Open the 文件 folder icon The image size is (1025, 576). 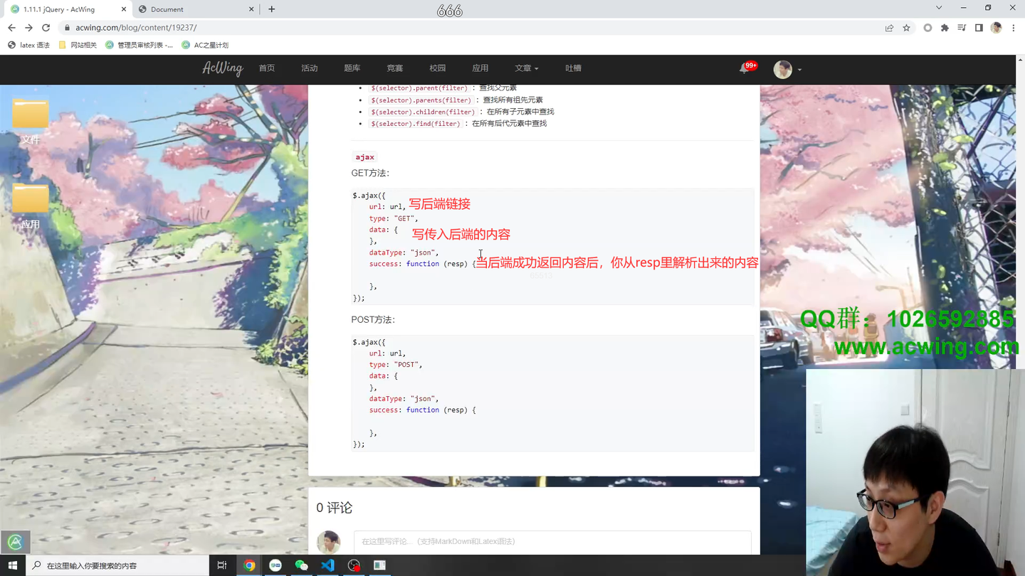pyautogui.click(x=30, y=121)
